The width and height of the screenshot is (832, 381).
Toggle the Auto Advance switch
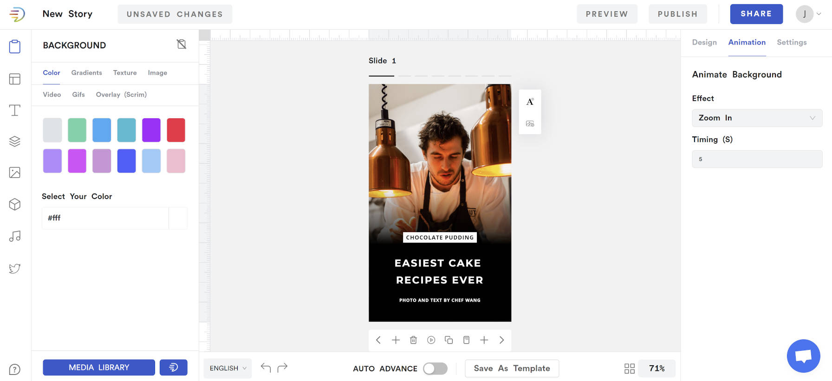(x=435, y=368)
